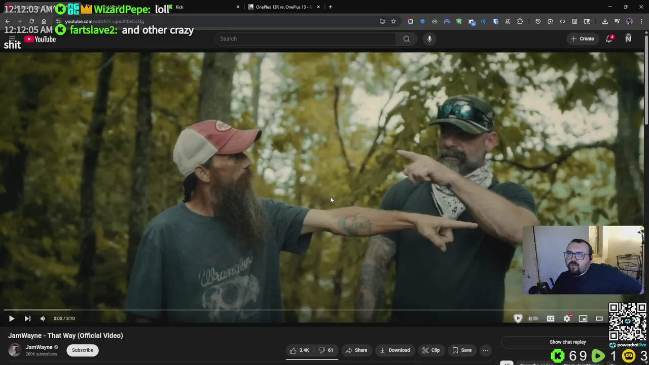Switch to the Kick tab
The height and width of the screenshot is (365, 649).
203,7
